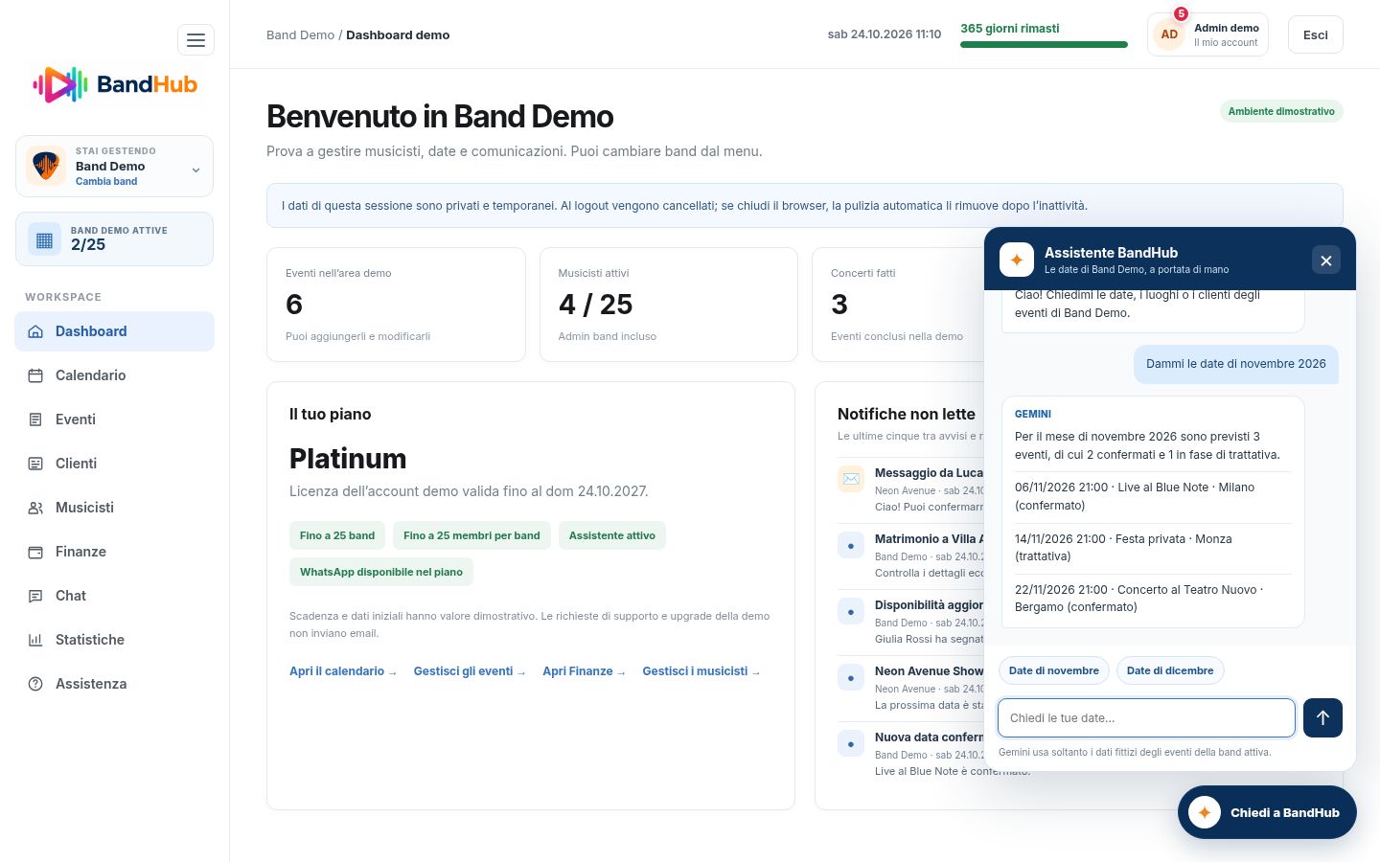
Task: Click the Dashboard home icon
Action: [35, 331]
